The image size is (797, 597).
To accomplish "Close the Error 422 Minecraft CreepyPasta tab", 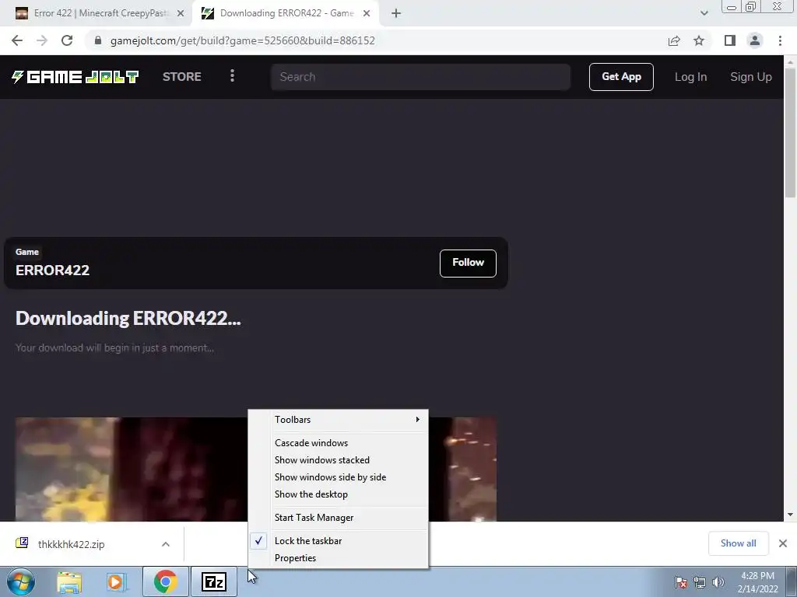I will 181,14.
